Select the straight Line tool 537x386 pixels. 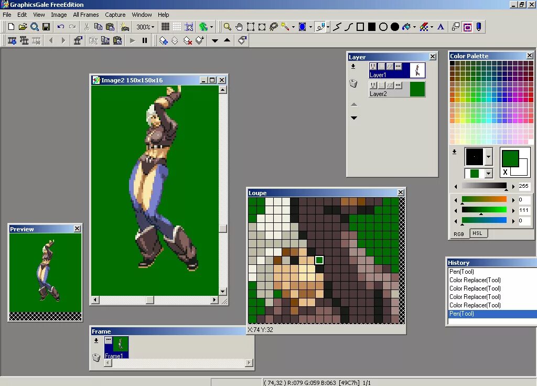click(337, 27)
